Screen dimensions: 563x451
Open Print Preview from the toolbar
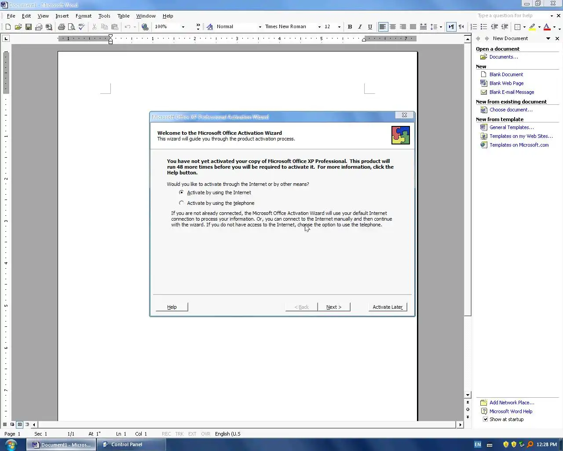71,27
